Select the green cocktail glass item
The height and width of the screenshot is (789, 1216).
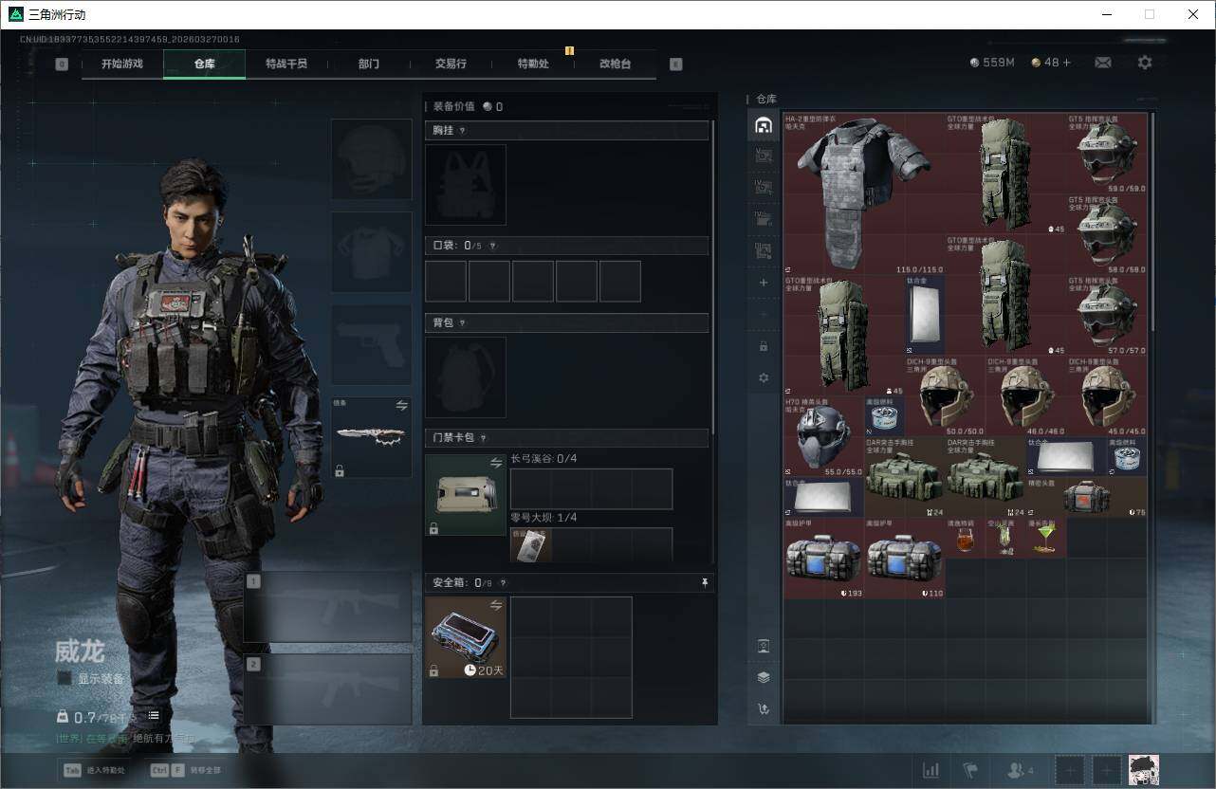click(1046, 538)
